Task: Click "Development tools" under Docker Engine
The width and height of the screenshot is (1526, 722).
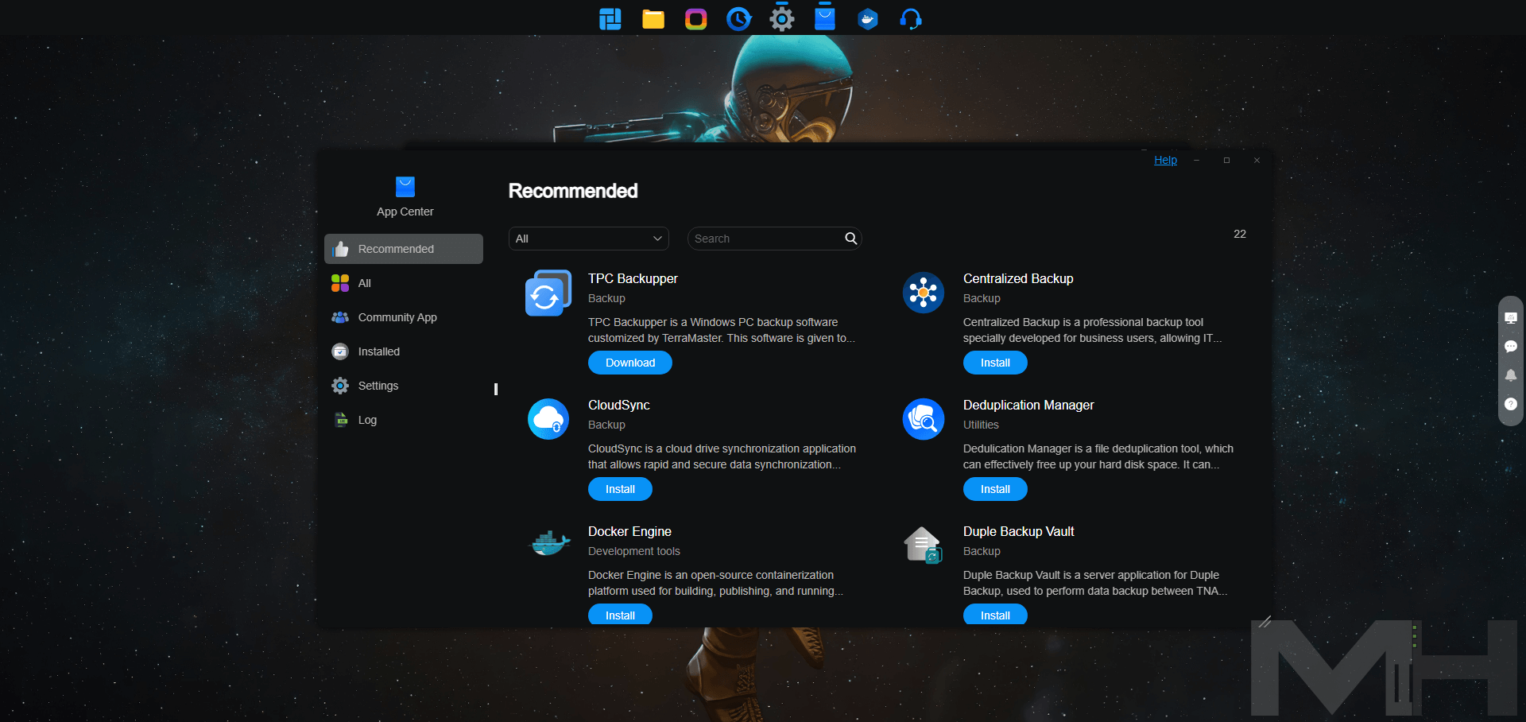Action: 634,551
